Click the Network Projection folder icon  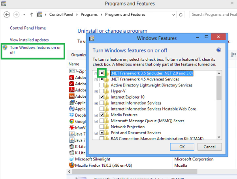(107, 127)
